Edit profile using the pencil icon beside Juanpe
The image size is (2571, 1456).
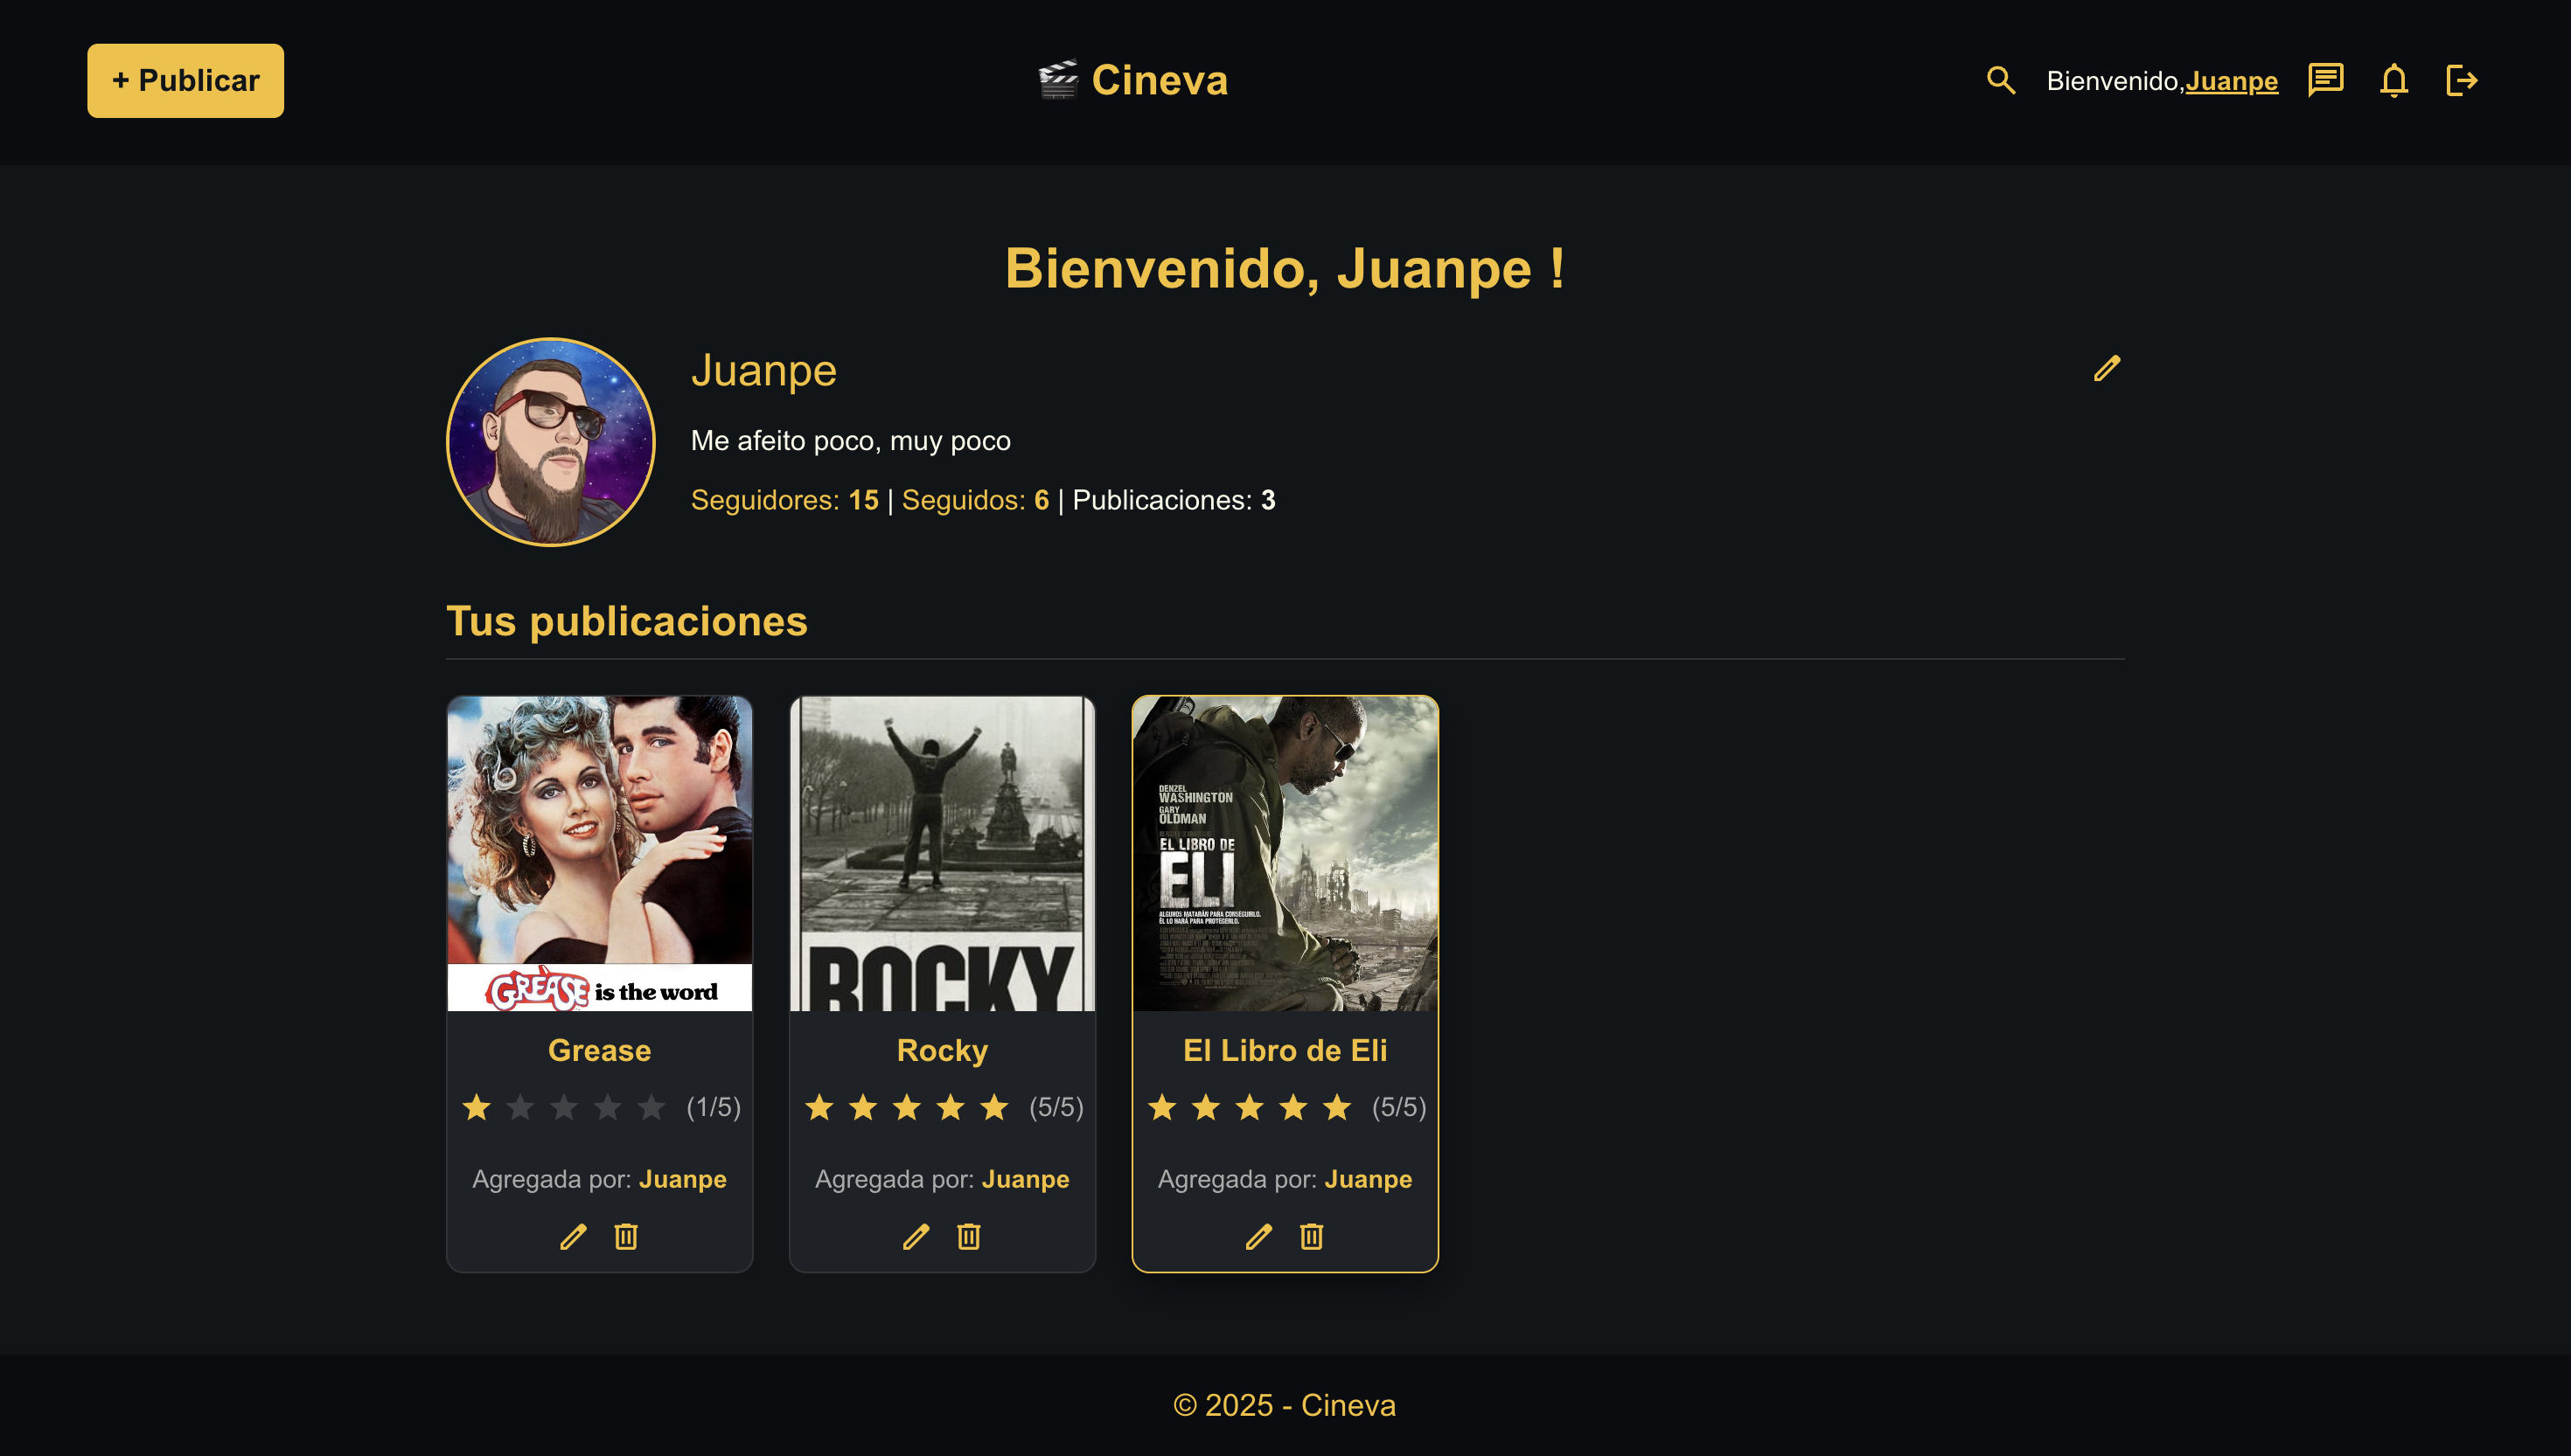click(2107, 368)
